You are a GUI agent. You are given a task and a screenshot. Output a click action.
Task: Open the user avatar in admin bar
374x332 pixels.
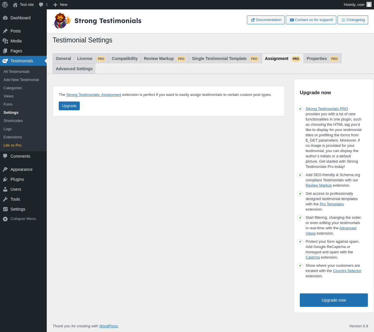point(369,4)
